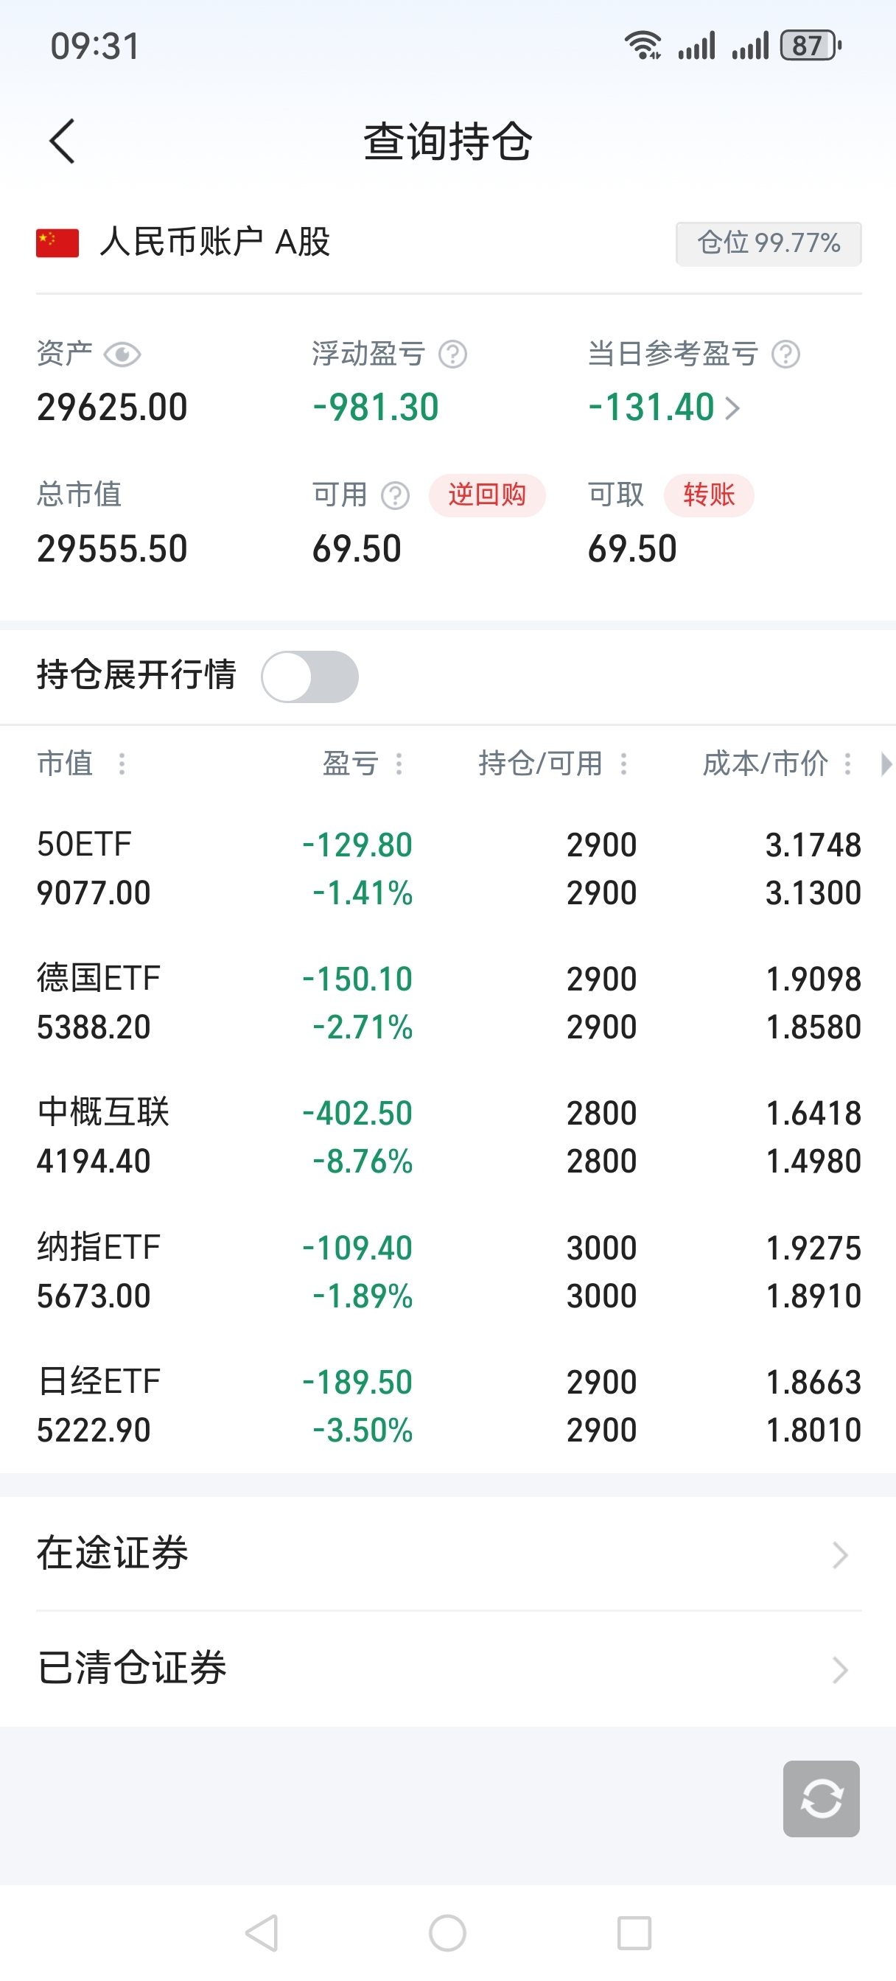Image resolution: width=896 pixels, height=1981 pixels.
Task: Tap help icon beside 当日参考盈亏
Action: point(786,355)
